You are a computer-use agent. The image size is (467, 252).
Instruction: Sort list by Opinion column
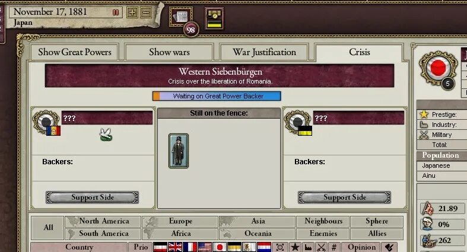361,247
